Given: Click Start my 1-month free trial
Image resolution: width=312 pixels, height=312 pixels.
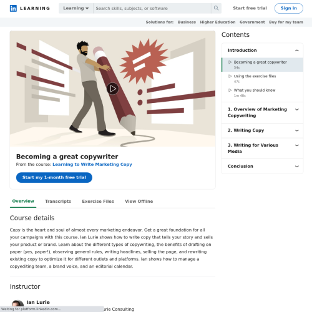Looking at the screenshot, I should pos(54,177).
